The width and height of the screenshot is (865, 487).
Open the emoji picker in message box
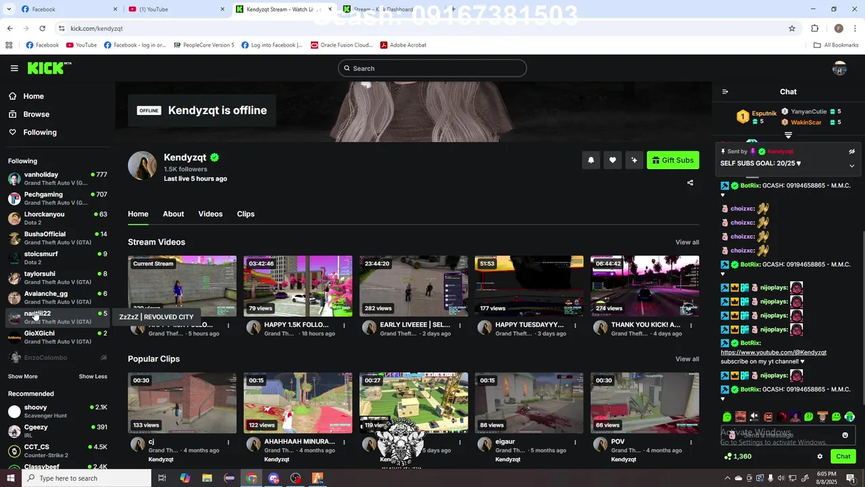[845, 435]
